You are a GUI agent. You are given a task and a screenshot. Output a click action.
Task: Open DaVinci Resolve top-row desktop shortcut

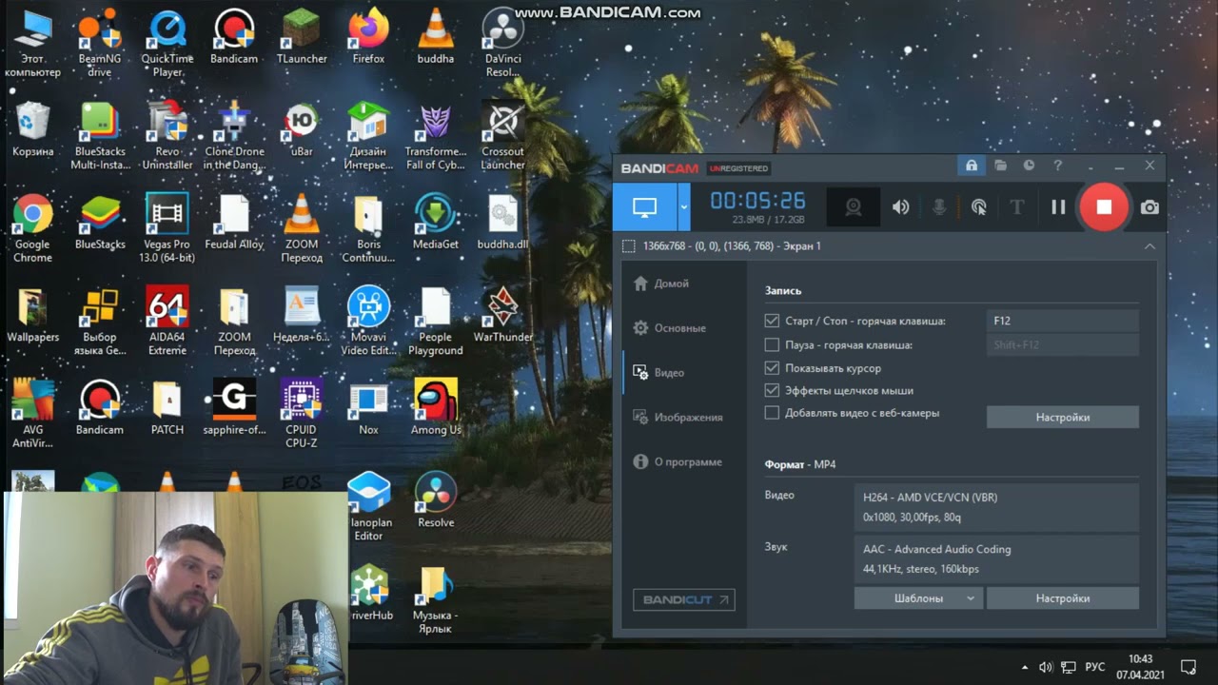point(502,43)
